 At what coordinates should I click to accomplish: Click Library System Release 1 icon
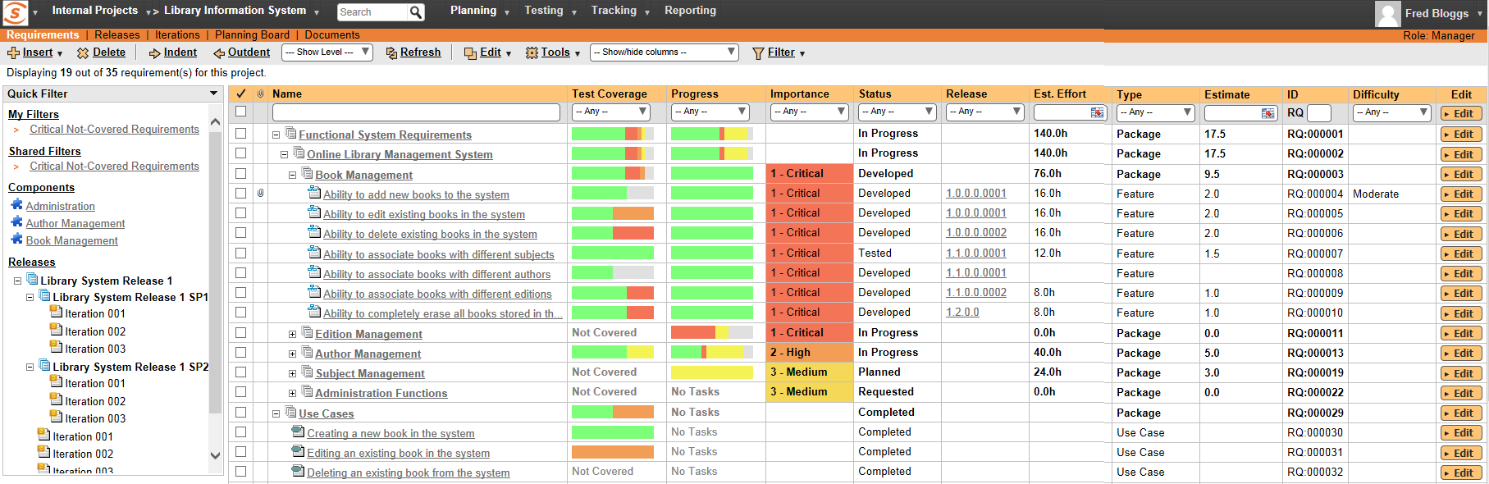(x=32, y=279)
